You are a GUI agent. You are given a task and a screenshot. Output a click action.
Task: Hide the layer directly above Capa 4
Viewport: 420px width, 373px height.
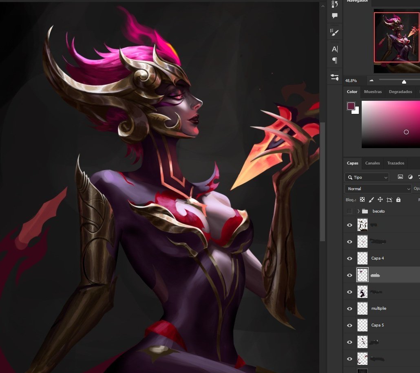click(x=349, y=242)
